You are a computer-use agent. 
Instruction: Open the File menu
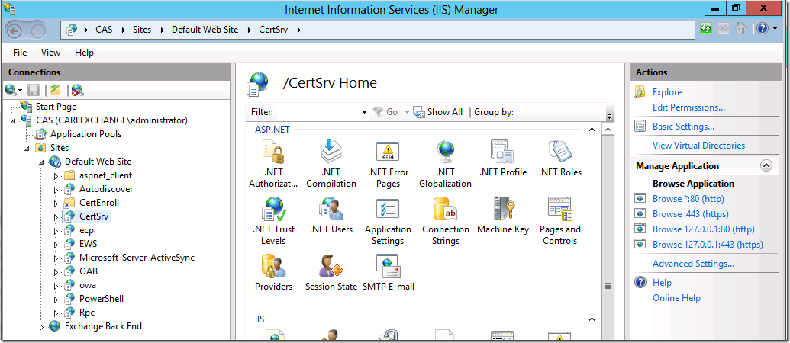(20, 53)
